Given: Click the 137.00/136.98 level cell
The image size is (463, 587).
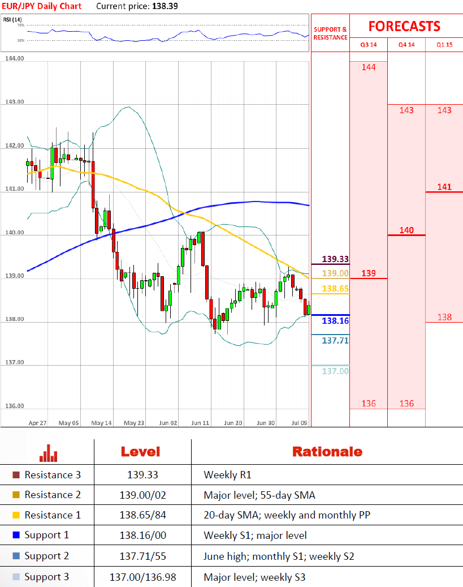Looking at the screenshot, I should (x=142, y=577).
